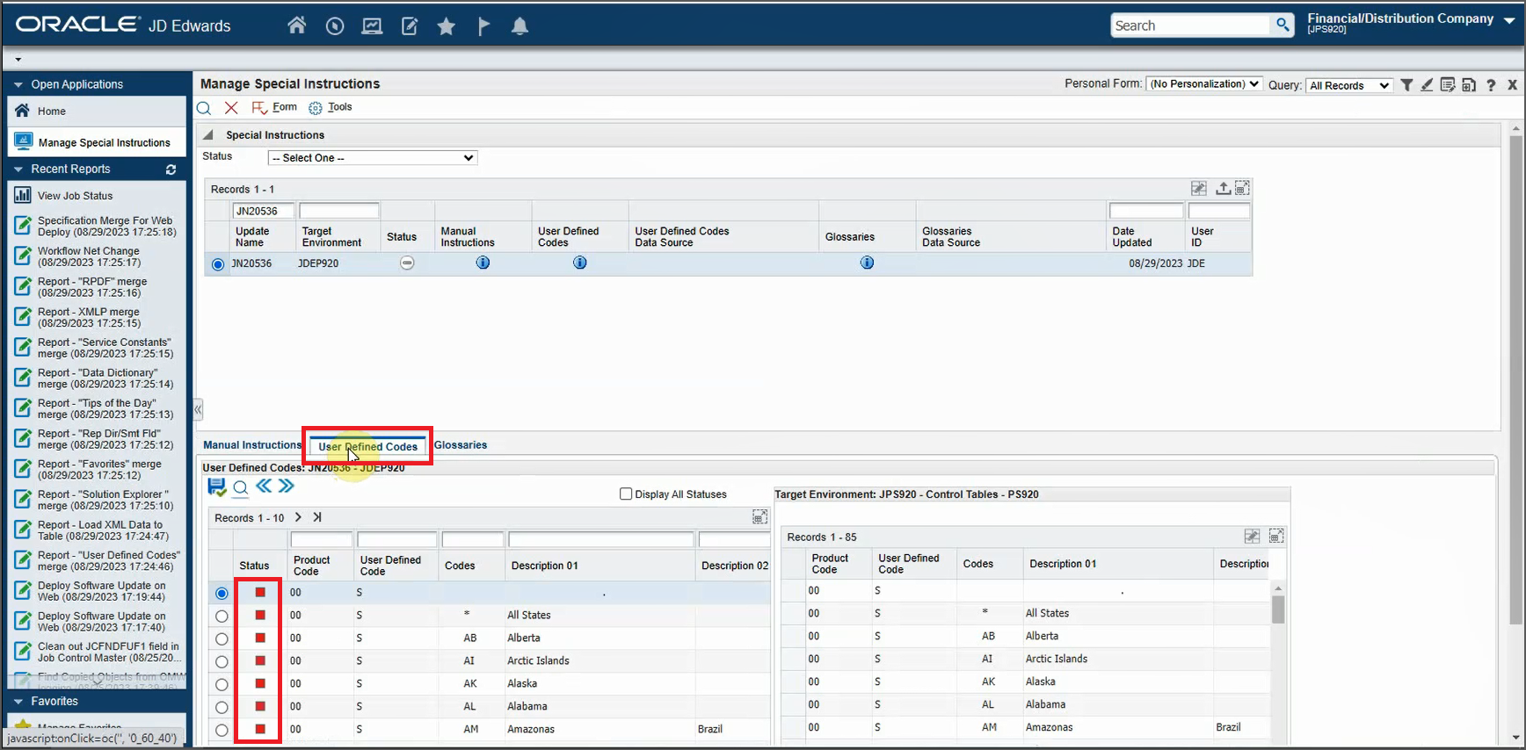The image size is (1526, 750).
Task: Click the find icon in UDC tab toolbar
Action: (x=240, y=487)
